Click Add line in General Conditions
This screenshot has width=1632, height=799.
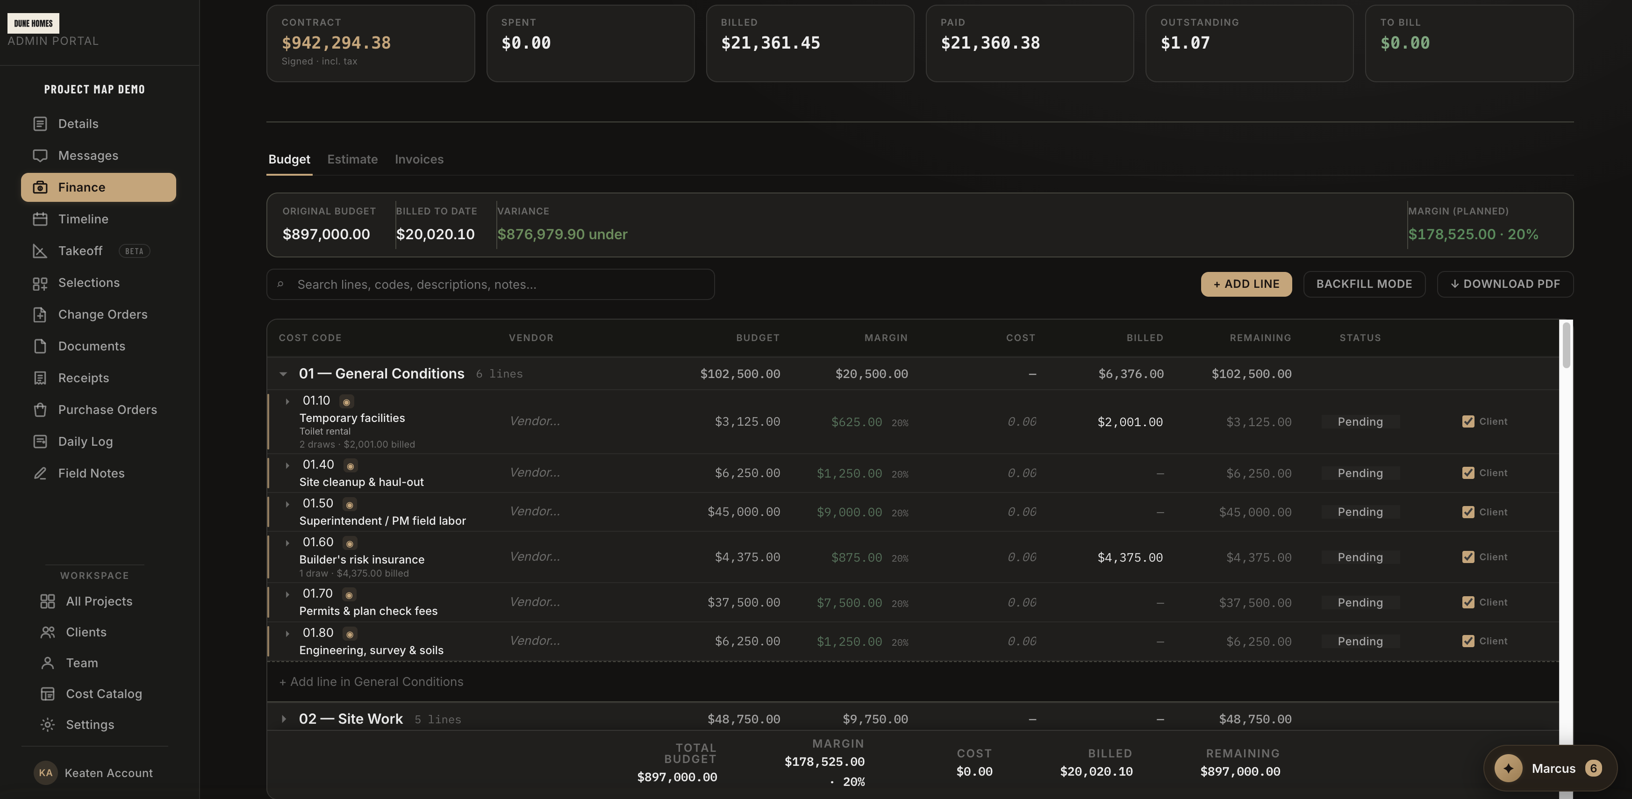click(x=371, y=682)
